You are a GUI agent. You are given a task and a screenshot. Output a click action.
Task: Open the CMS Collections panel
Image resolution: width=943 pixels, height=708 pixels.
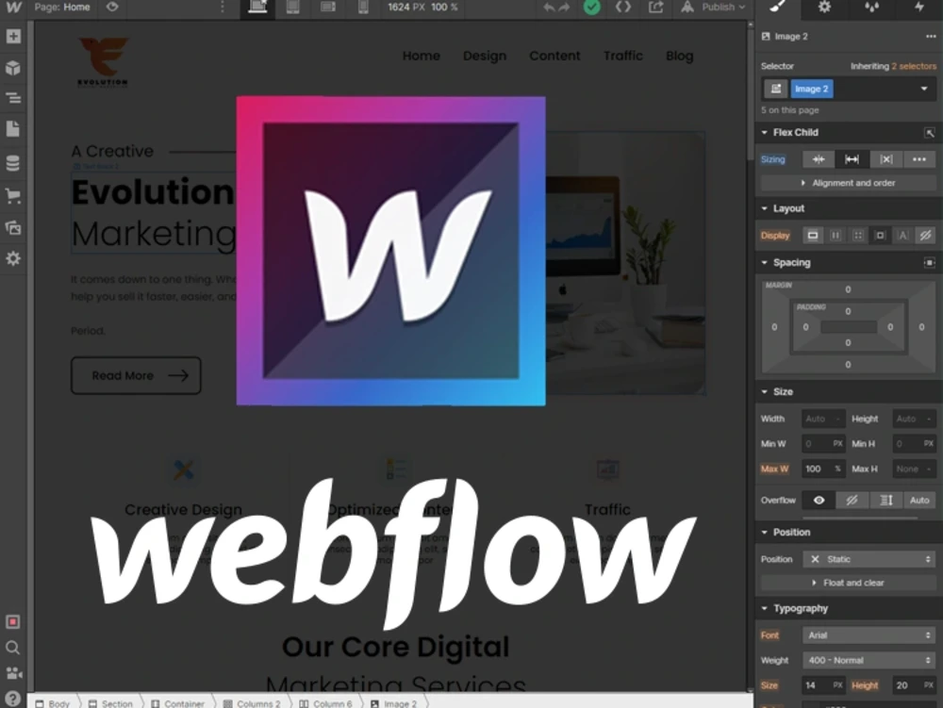[x=13, y=162]
